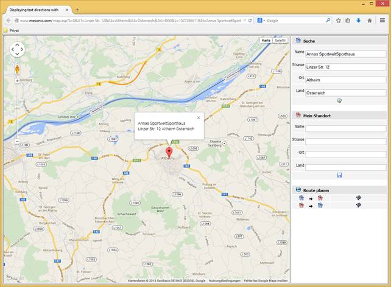Click the map zoom-in plus button

17,80
